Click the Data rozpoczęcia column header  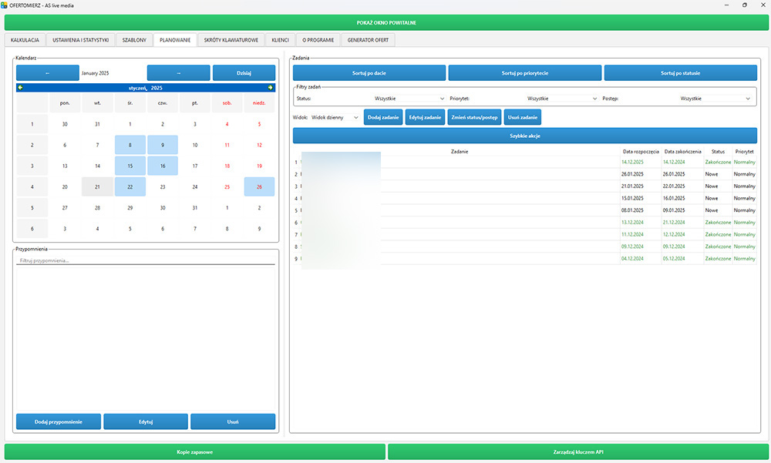tap(640, 152)
